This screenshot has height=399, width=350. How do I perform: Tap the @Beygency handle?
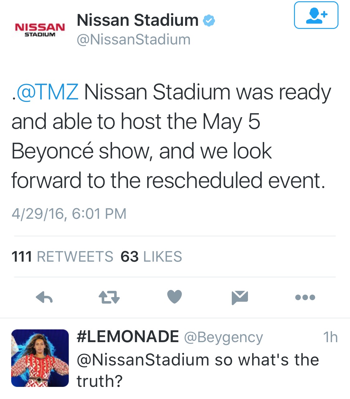223,337
